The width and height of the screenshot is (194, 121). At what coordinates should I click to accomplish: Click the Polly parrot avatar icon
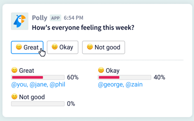(20, 21)
